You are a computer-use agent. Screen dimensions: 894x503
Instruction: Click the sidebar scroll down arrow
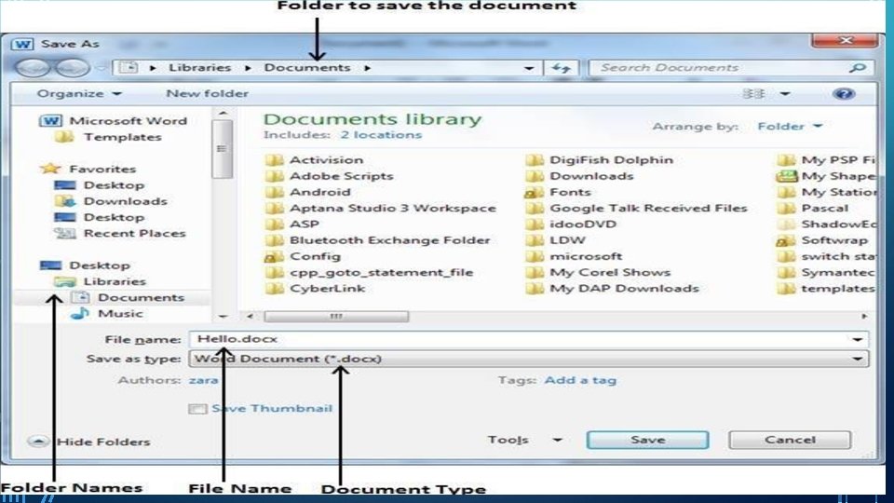click(x=223, y=316)
